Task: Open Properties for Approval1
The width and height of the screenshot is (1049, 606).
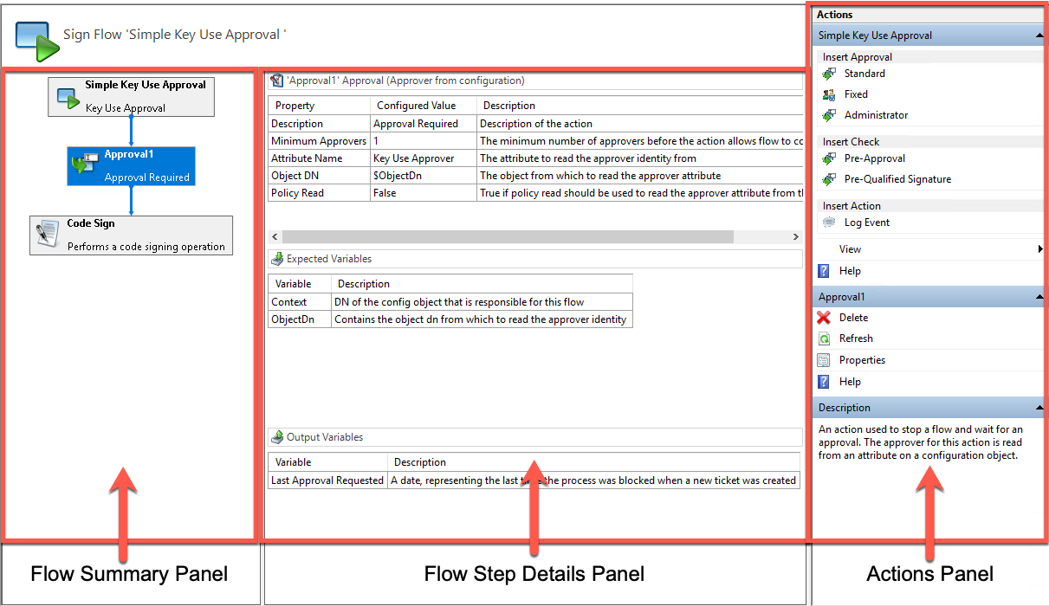Action: [x=861, y=360]
